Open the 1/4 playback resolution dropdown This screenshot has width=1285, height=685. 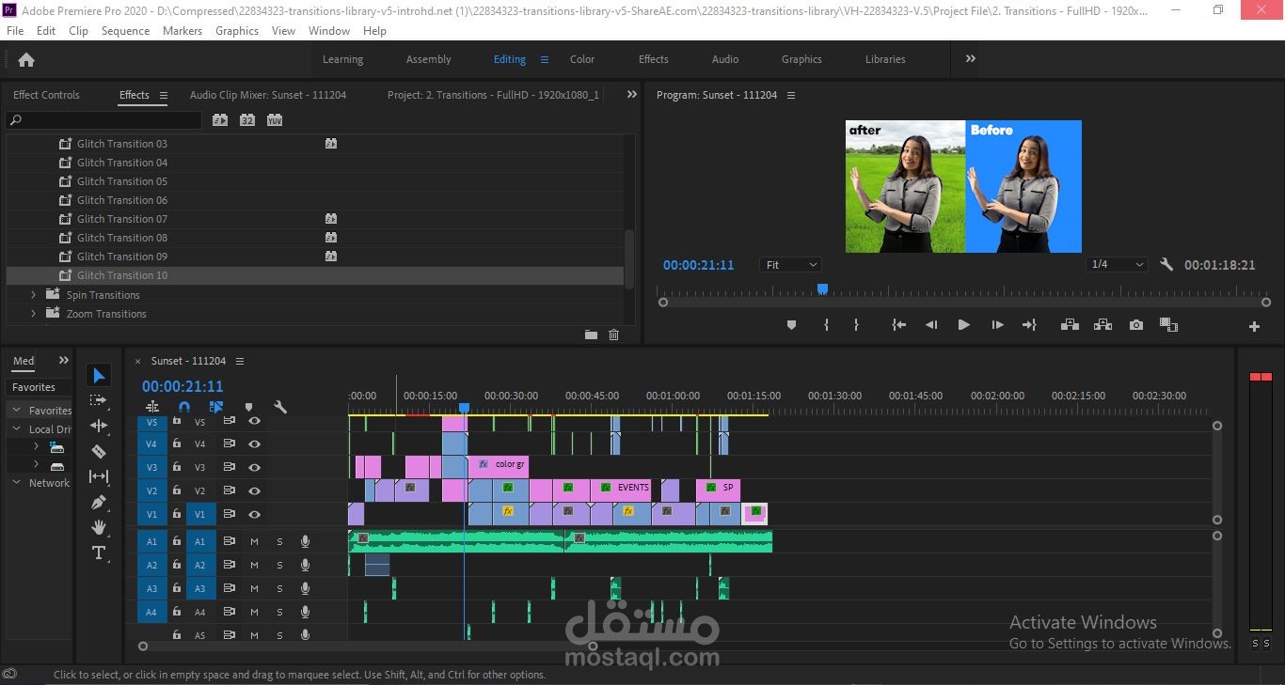pos(1117,265)
